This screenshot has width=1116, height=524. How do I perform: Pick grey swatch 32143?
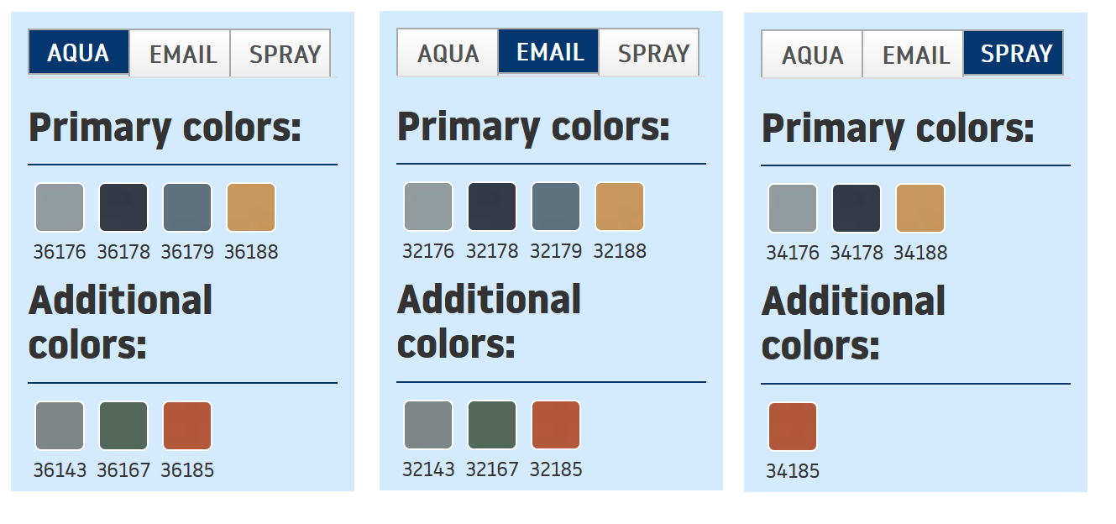(x=428, y=425)
